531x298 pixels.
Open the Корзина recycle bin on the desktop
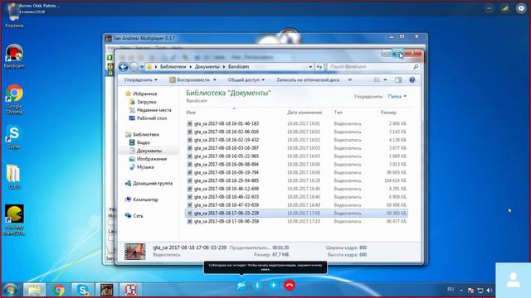[14, 16]
